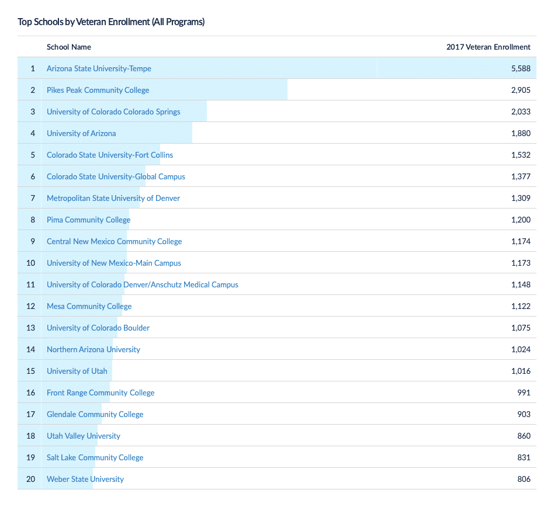Open Metropolitan State University of Denver
Image resolution: width=554 pixels, height=507 pixels.
tap(113, 198)
